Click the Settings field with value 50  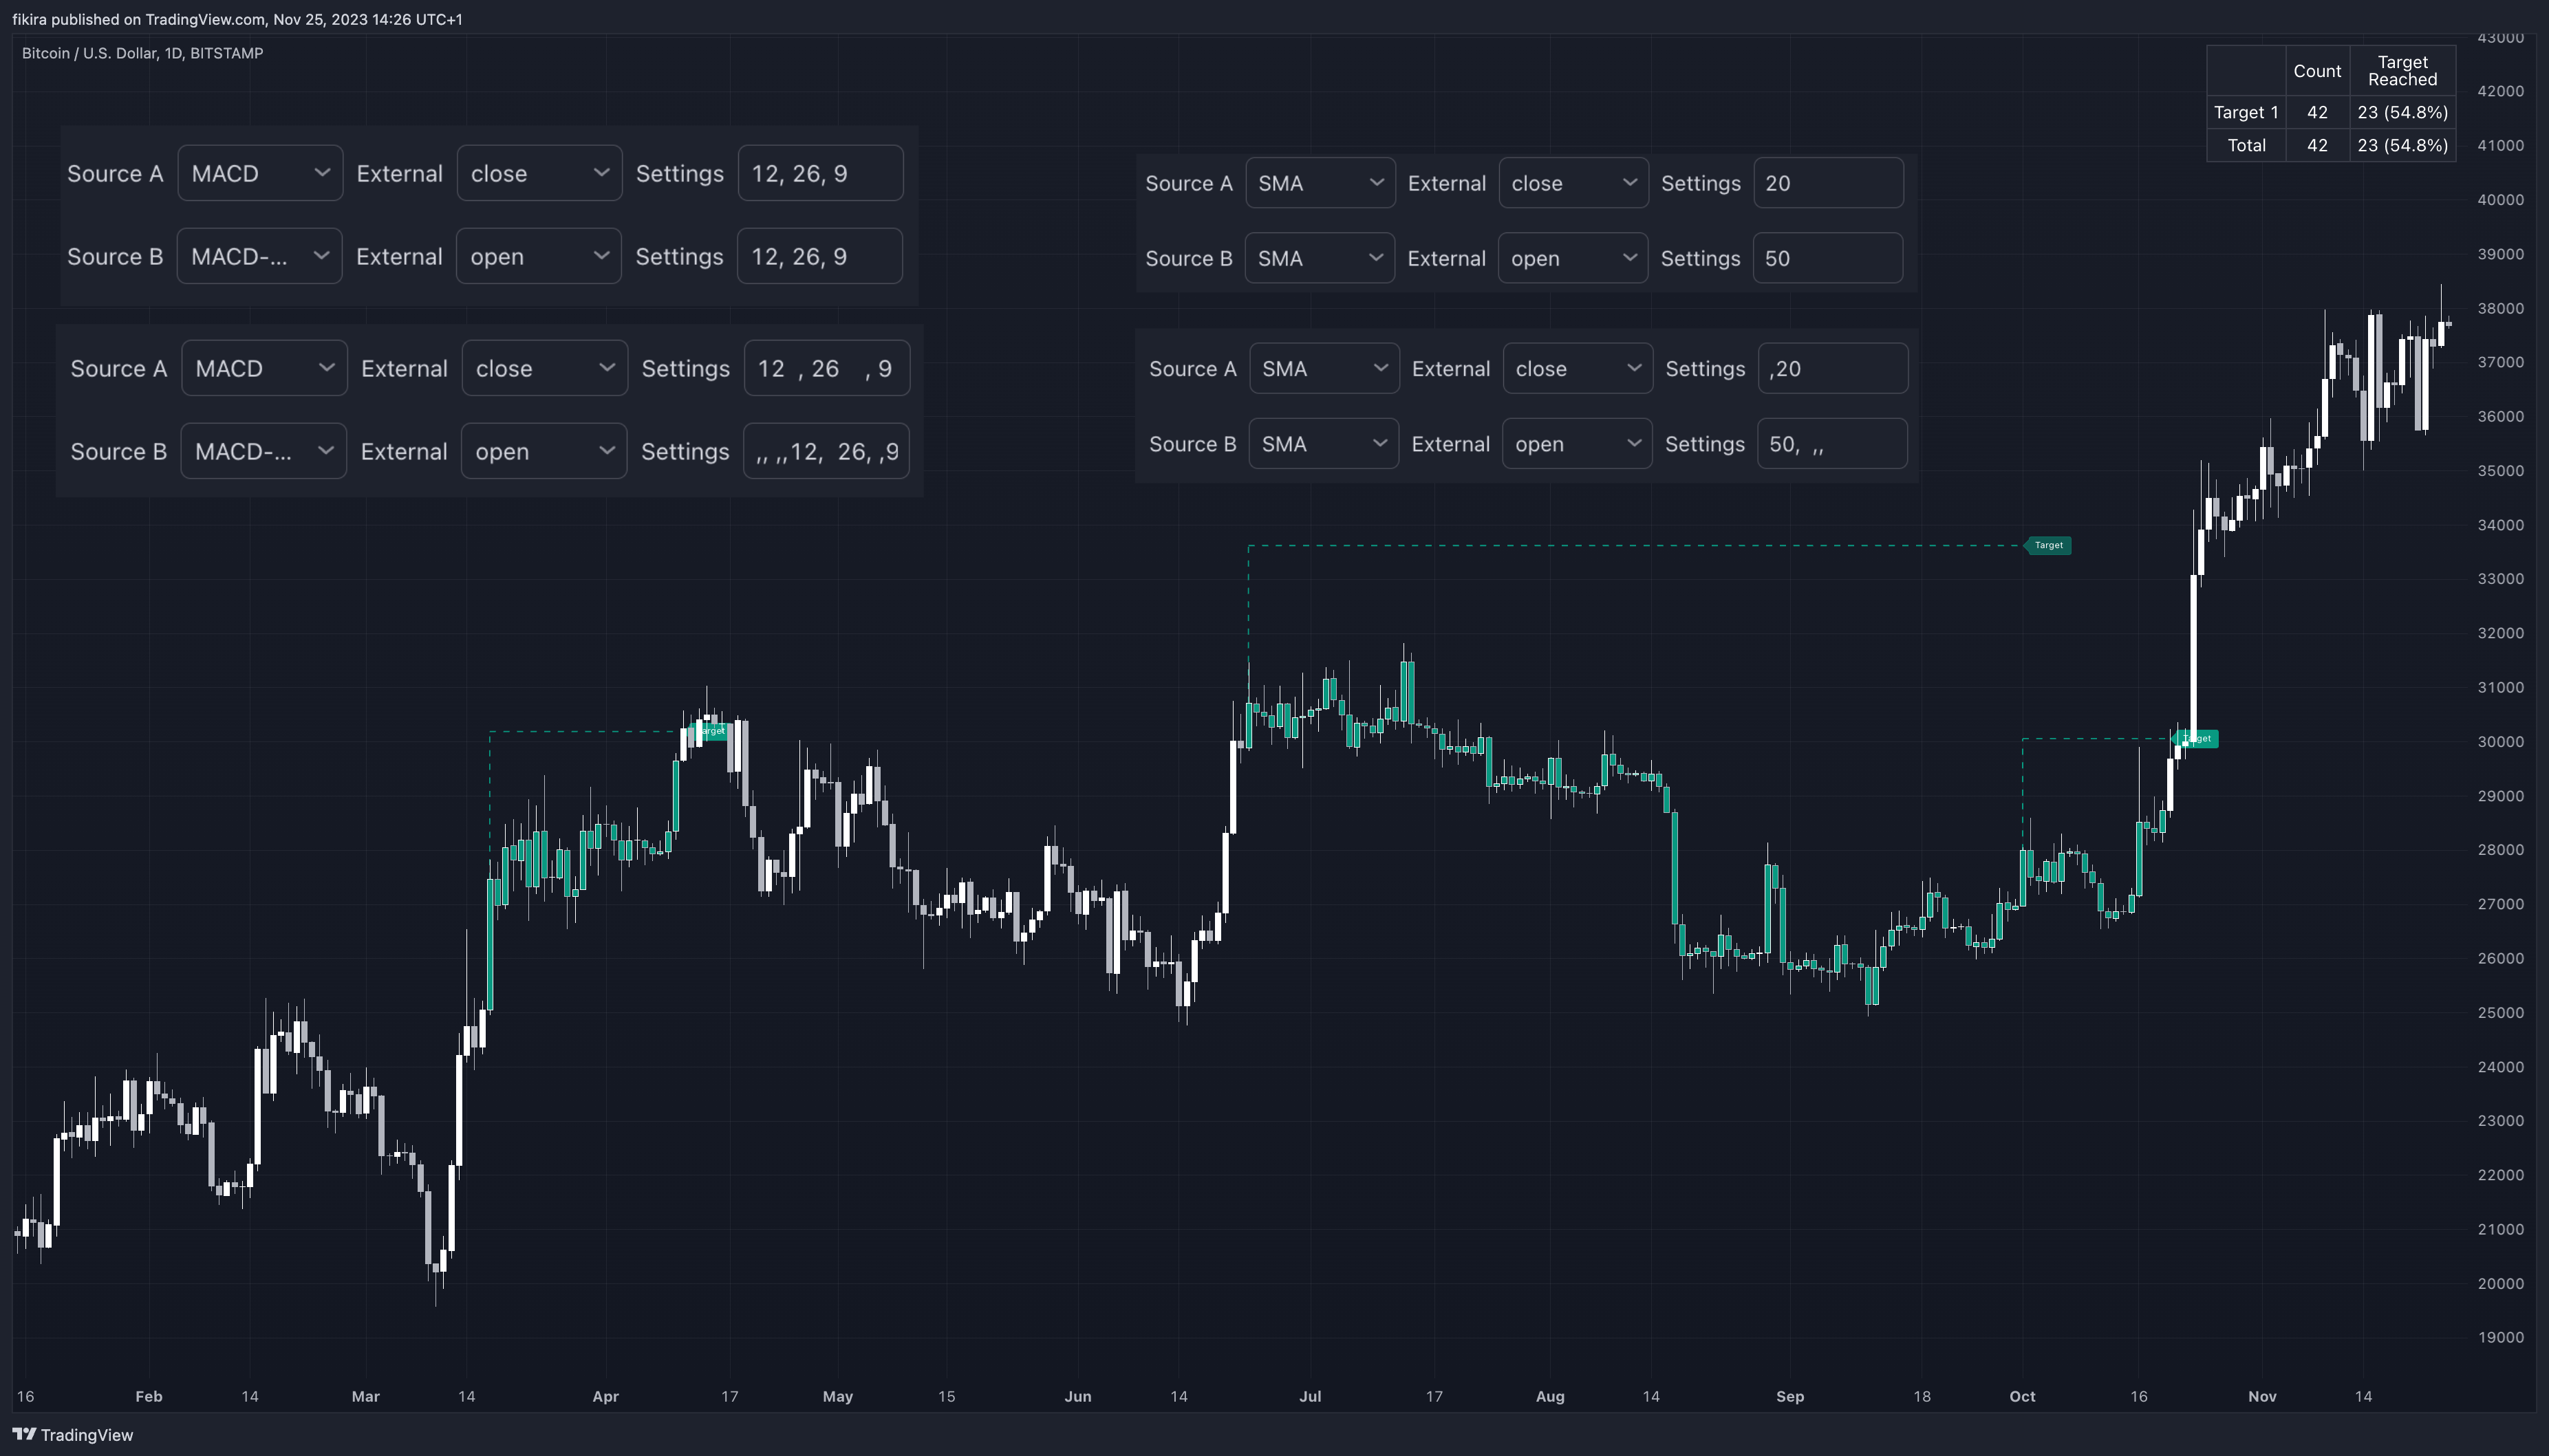(x=1827, y=258)
